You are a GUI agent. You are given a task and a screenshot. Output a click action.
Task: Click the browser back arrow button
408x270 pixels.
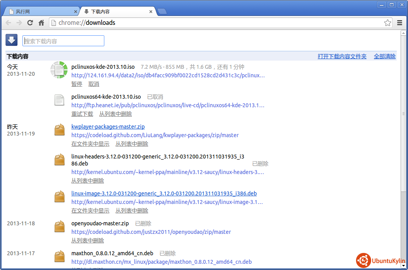(x=8, y=23)
